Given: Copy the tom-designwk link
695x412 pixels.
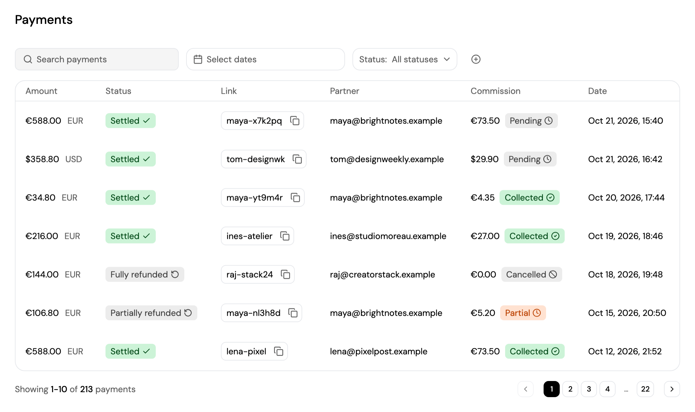Looking at the screenshot, I should (x=297, y=159).
